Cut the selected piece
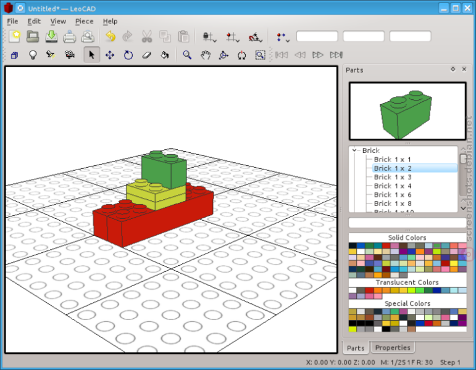Image resolution: width=476 pixels, height=370 pixels. click(146, 36)
